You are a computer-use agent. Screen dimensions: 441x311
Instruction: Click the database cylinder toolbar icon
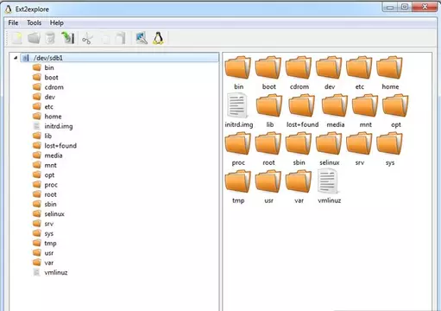coord(50,38)
